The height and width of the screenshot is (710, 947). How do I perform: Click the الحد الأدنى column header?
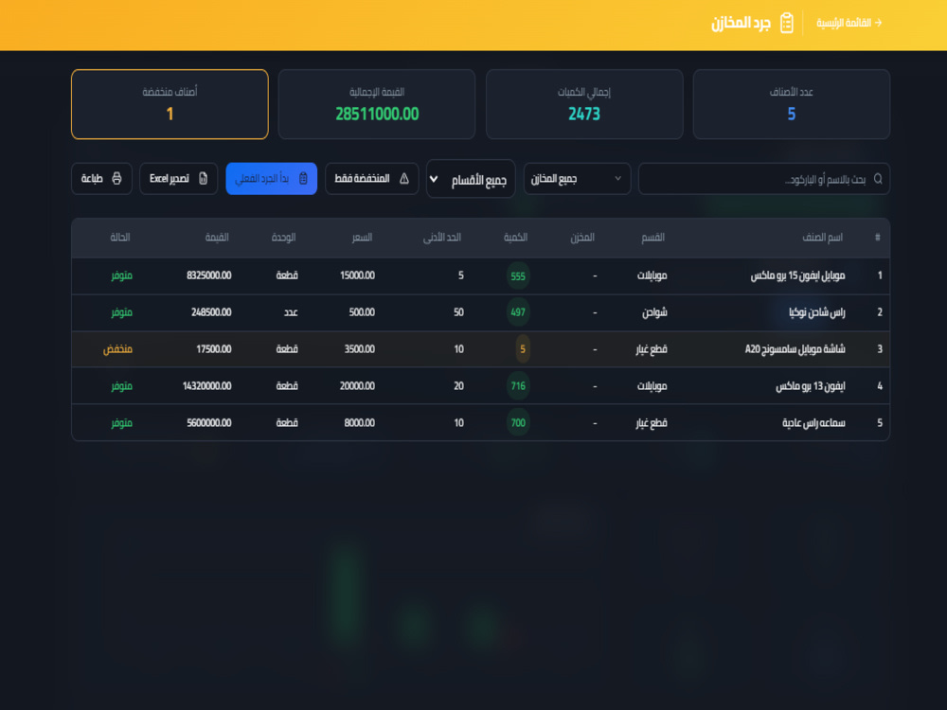pos(442,238)
